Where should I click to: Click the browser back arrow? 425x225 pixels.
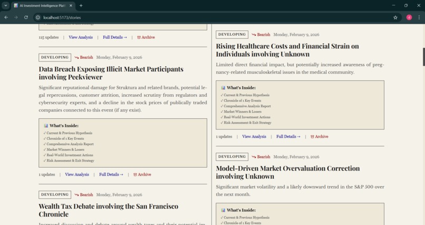(x=6, y=17)
